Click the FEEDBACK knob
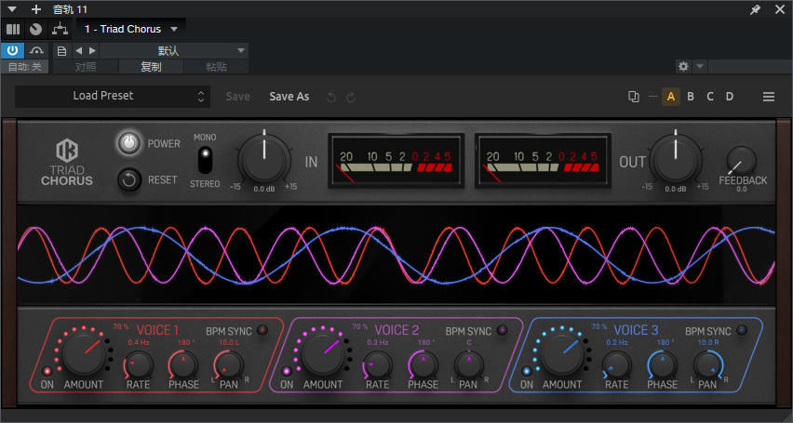This screenshot has width=793, height=423. (x=742, y=161)
